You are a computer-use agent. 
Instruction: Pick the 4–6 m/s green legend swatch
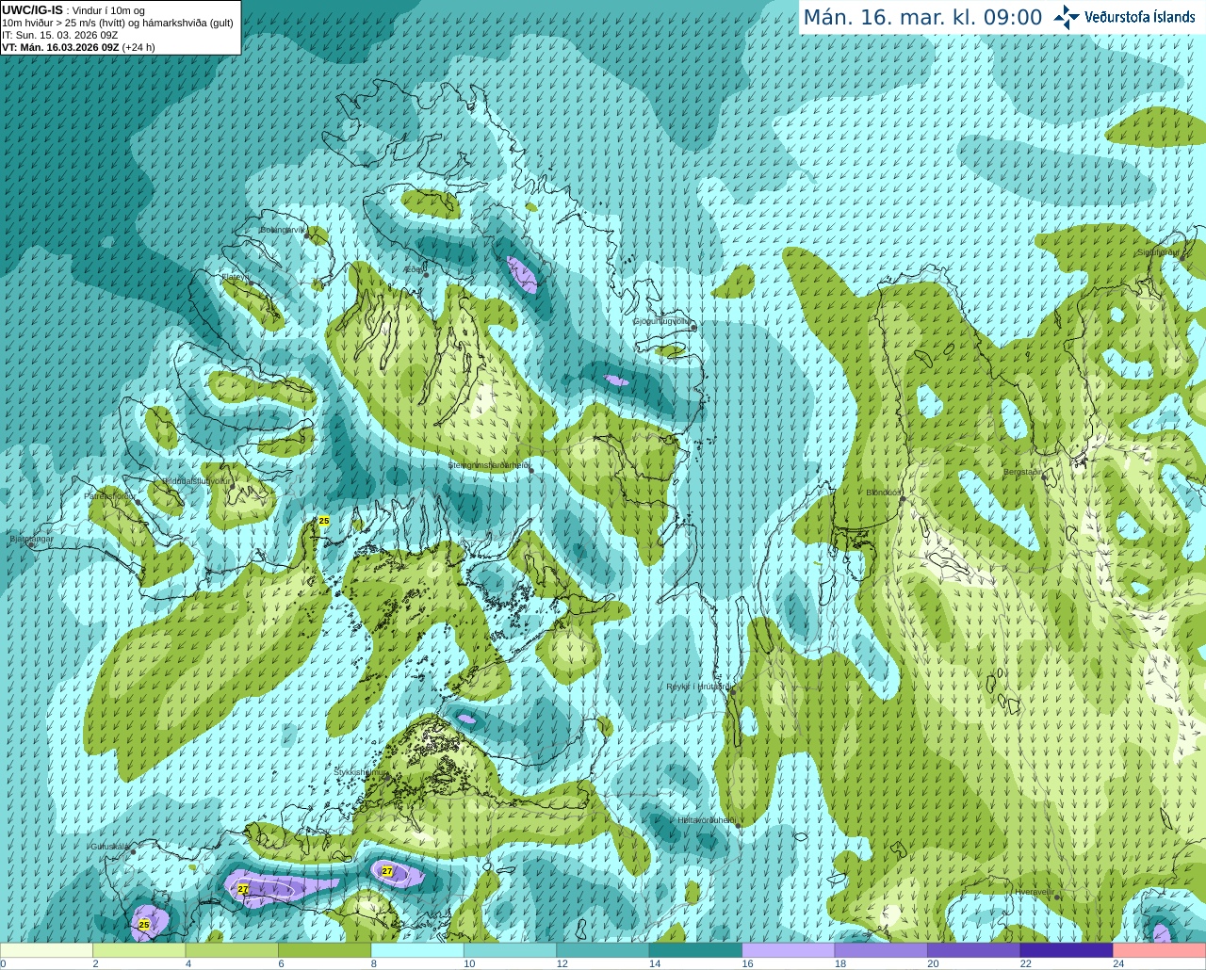pos(232,950)
